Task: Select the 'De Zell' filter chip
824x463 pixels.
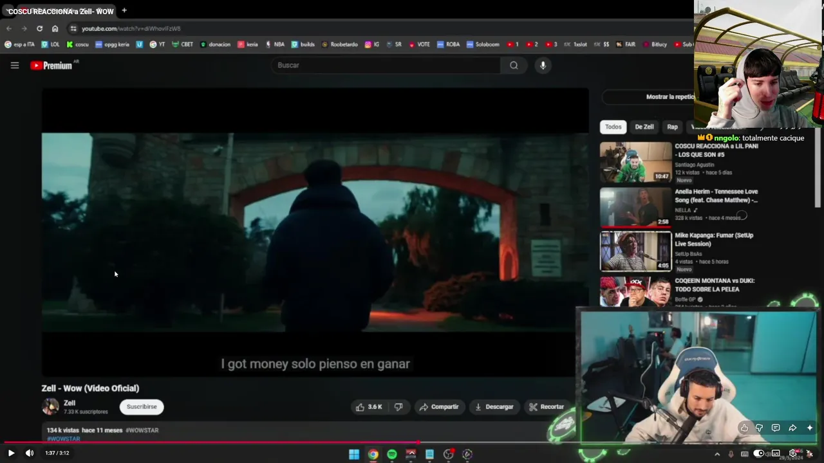Action: tap(644, 127)
